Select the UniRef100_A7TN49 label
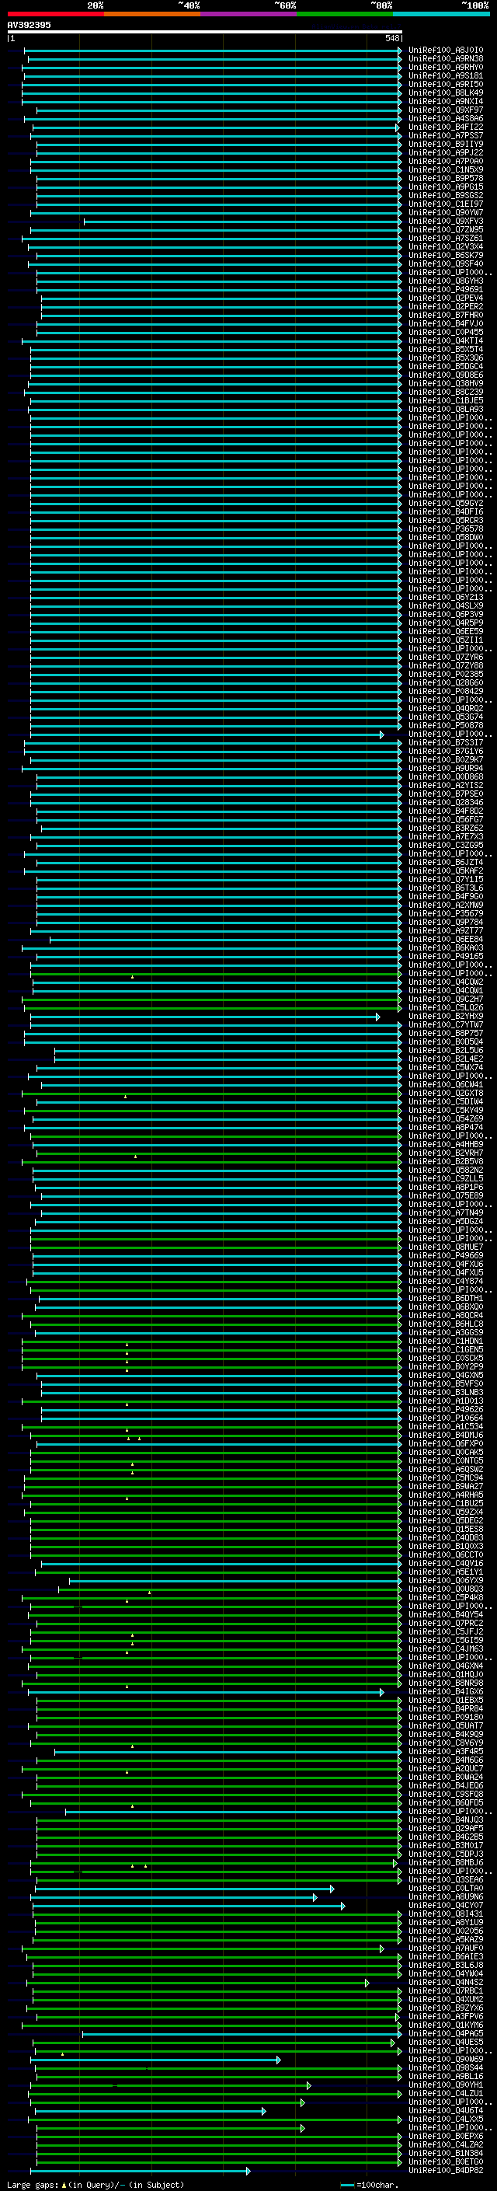This screenshot has height=2191, width=497. coord(446,1213)
